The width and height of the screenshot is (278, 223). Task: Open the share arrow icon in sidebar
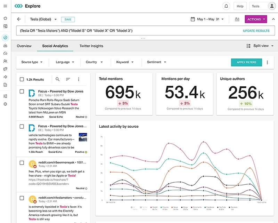click(5, 77)
